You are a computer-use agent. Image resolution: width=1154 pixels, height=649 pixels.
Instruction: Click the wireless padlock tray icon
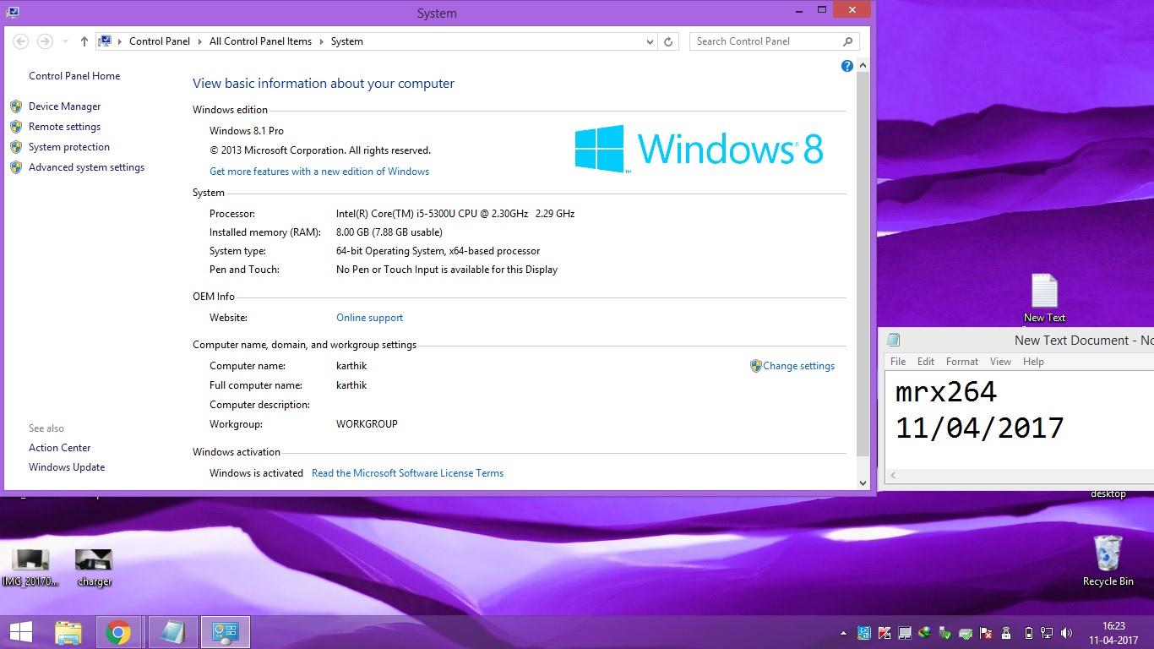pos(1006,633)
